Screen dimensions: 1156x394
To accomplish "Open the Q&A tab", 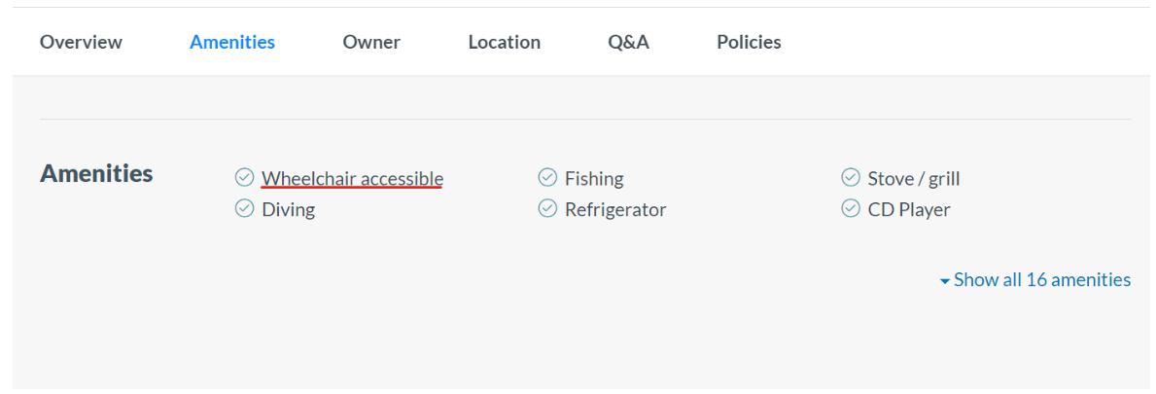I will point(628,42).
